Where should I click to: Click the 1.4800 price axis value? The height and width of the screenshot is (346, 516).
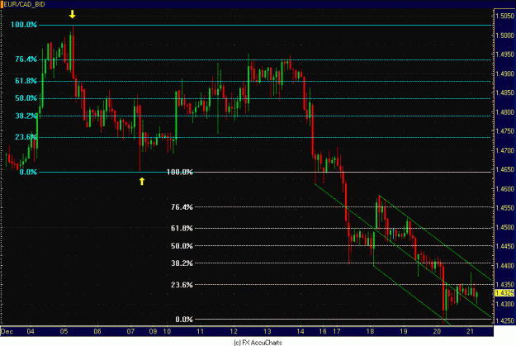click(x=504, y=112)
